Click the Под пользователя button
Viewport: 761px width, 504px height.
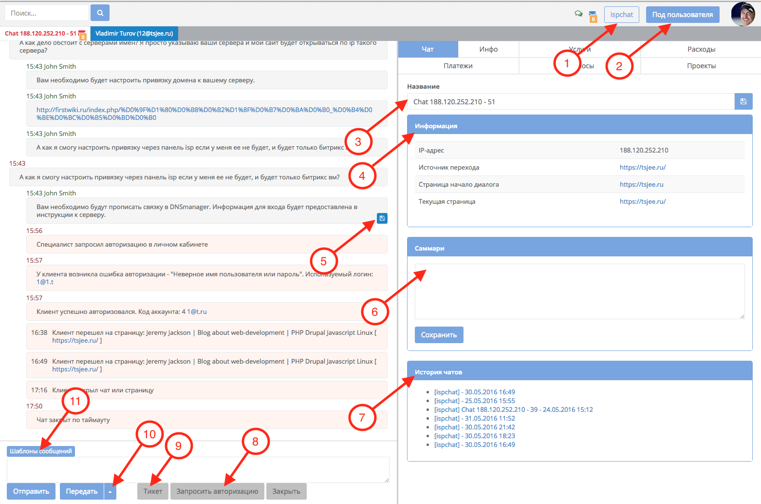pyautogui.click(x=683, y=15)
